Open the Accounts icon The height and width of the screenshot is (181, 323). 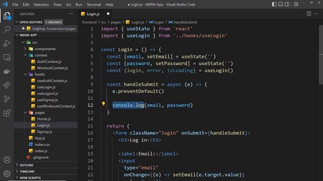pyautogui.click(x=7, y=160)
